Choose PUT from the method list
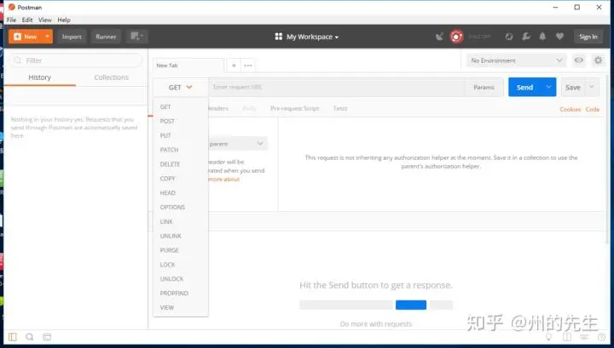This screenshot has height=348, width=614. (181, 135)
